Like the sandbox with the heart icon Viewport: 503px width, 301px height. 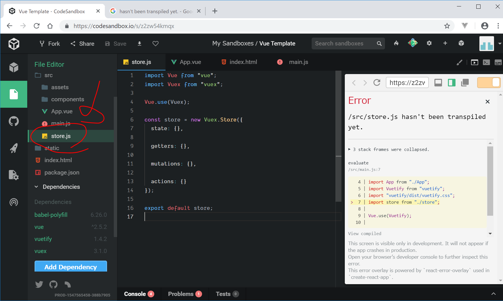pyautogui.click(x=155, y=43)
